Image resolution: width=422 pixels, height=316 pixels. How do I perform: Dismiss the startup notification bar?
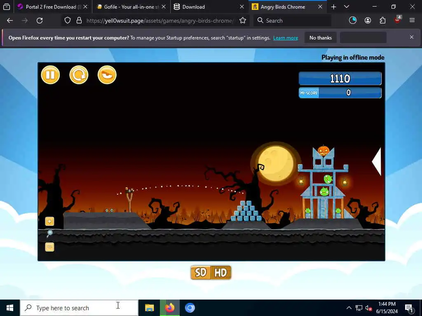412,37
